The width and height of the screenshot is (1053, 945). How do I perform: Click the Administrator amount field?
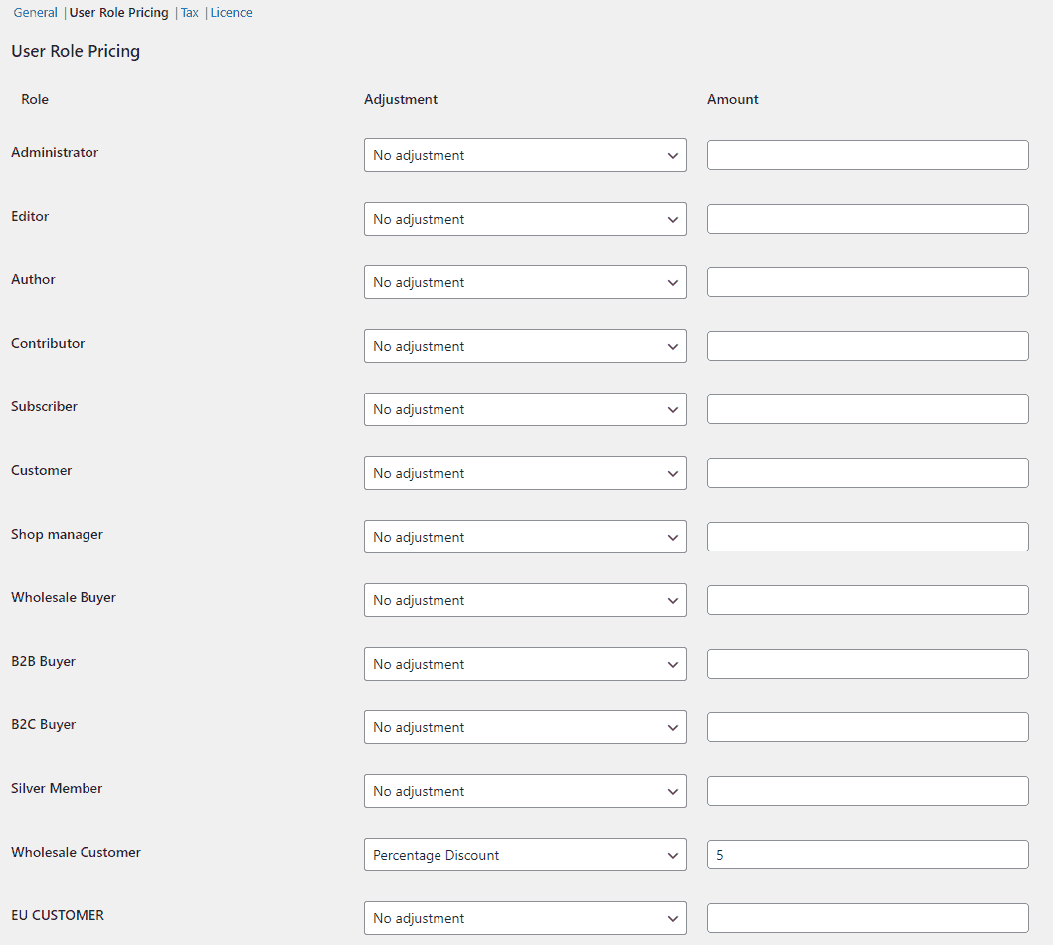point(868,155)
